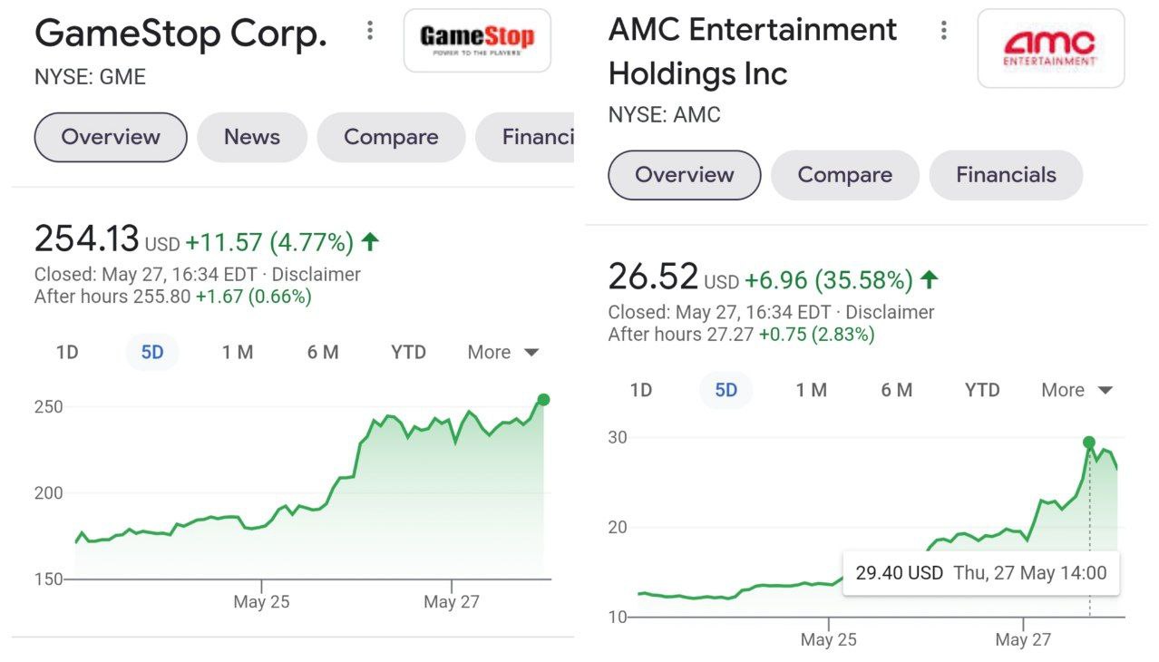Click the green up arrow beside AMC's price change
The width and height of the screenshot is (1159, 662).
[x=930, y=279]
